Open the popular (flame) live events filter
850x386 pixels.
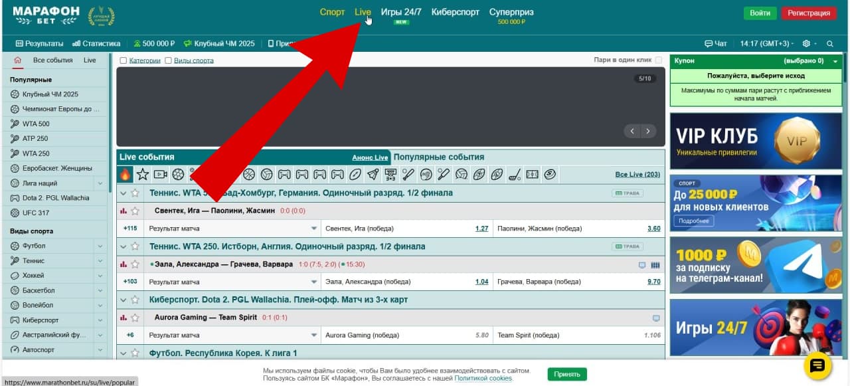coord(125,174)
